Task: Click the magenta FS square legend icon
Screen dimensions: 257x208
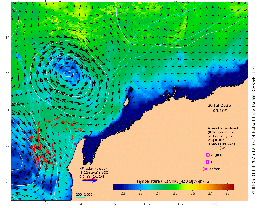Action: pyautogui.click(x=207, y=162)
